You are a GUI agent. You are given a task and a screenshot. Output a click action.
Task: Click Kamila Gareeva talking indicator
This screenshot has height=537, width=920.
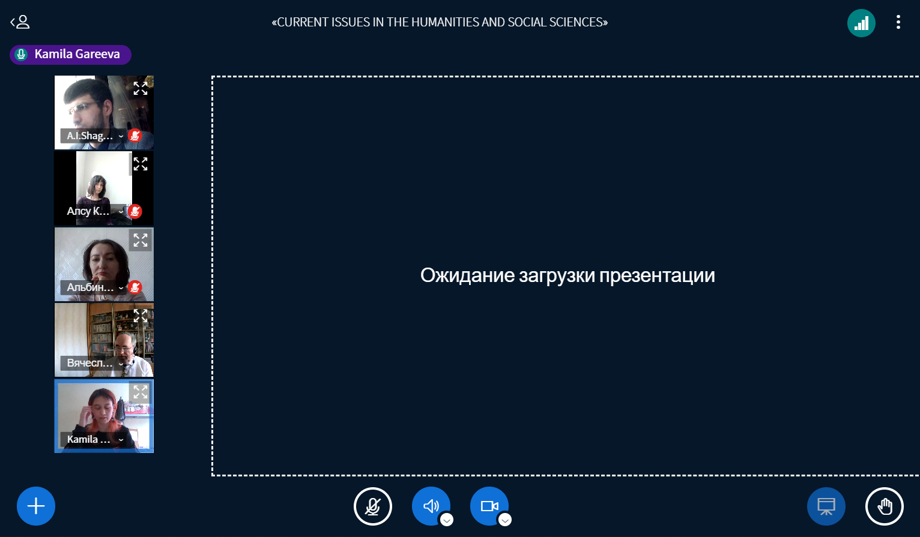coord(70,55)
